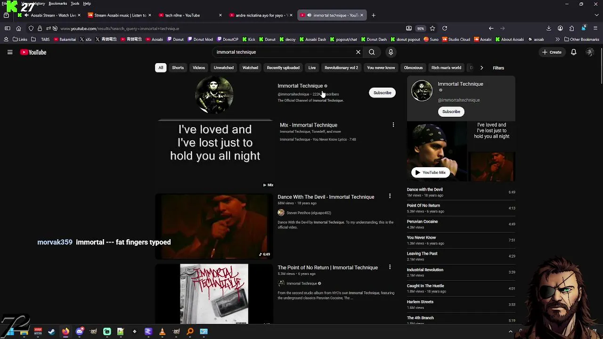Open the YouTube guide hamburger menu

(x=10, y=52)
